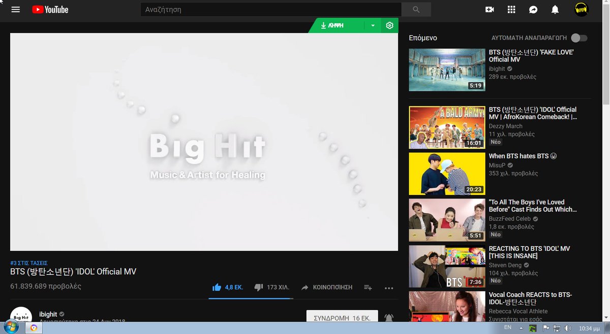The image size is (610, 334).
Task: Click the 173 ΧΙΛ. dislikes count
Action: point(278,287)
